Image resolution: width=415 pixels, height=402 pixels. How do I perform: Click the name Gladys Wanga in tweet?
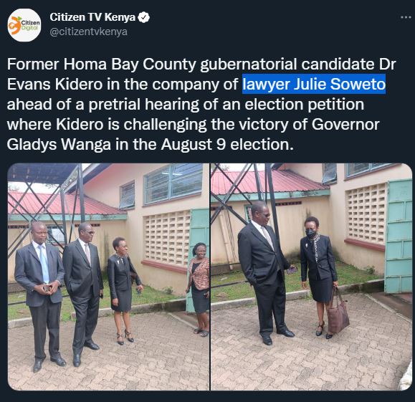tap(59, 145)
